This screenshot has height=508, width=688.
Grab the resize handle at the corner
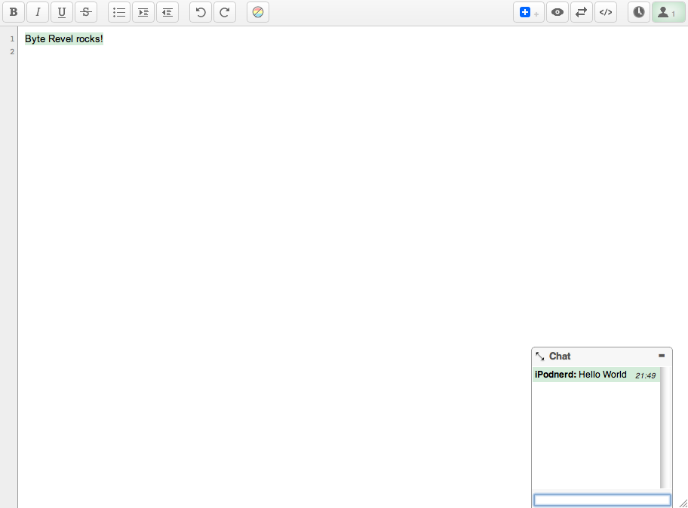point(683,503)
